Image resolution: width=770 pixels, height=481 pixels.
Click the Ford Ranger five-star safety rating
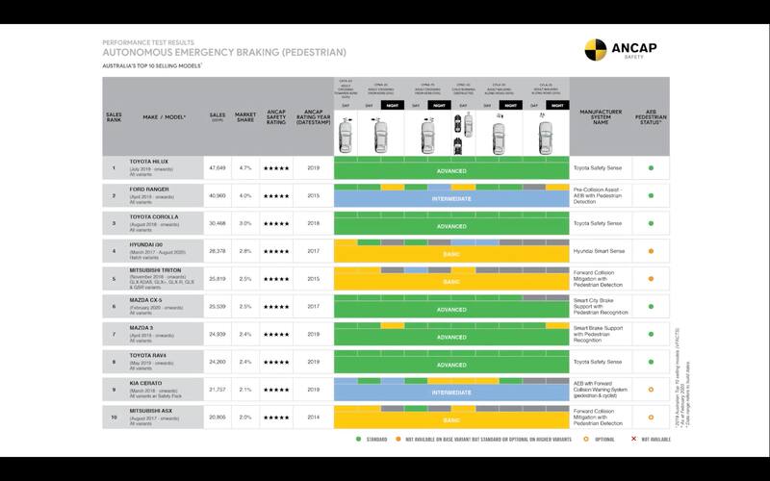tap(276, 195)
